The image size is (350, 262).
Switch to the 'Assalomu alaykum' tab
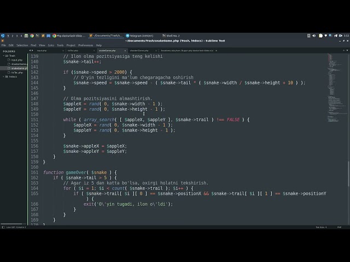(187, 51)
